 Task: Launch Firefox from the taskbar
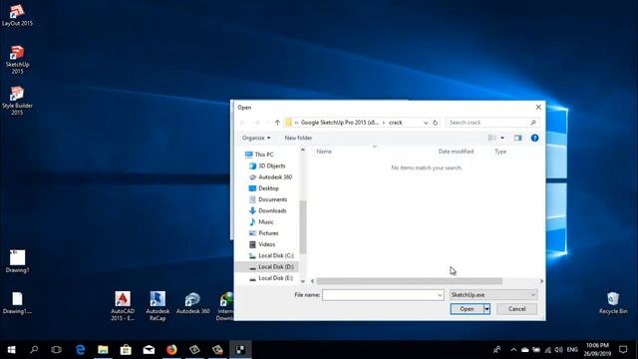[x=171, y=350]
